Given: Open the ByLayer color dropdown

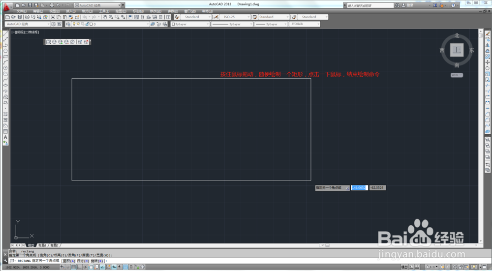Looking at the screenshot, I should pyautogui.click(x=190, y=24).
